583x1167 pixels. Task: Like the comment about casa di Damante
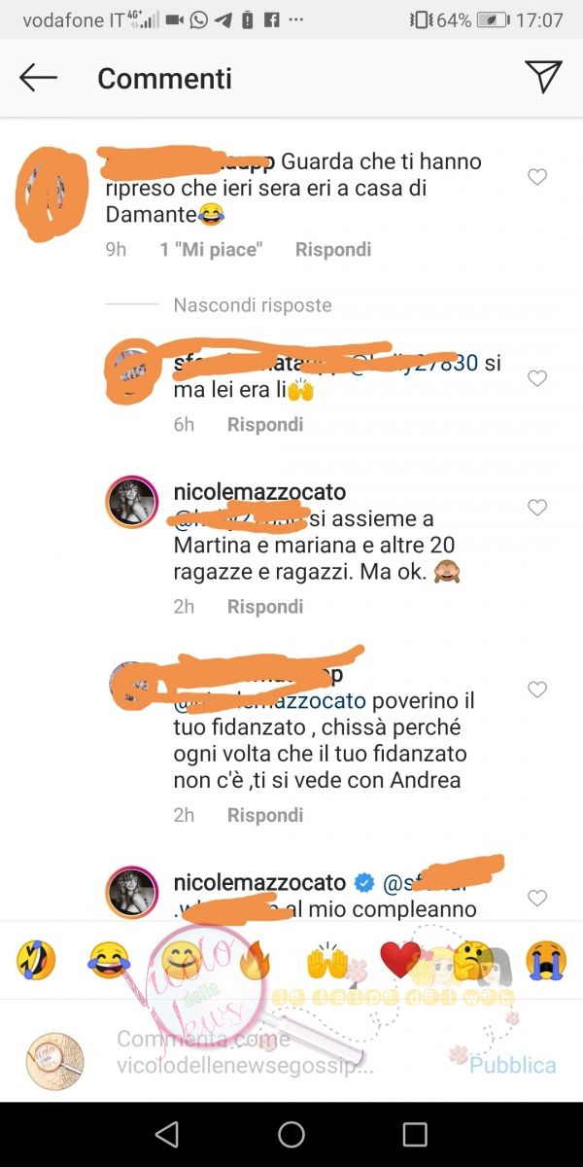pyautogui.click(x=536, y=177)
